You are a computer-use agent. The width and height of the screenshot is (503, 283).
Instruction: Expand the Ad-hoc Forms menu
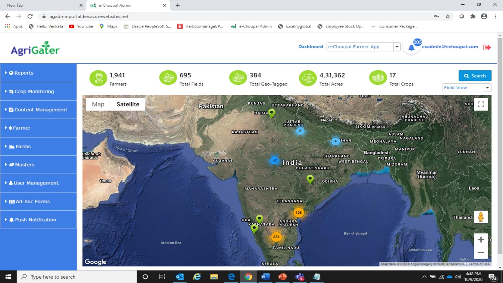(x=38, y=201)
